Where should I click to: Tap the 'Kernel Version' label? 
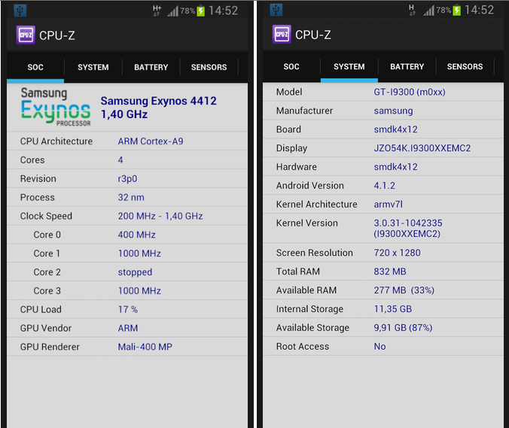307,223
